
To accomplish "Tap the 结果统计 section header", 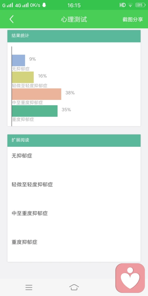I will (x=74, y=36).
